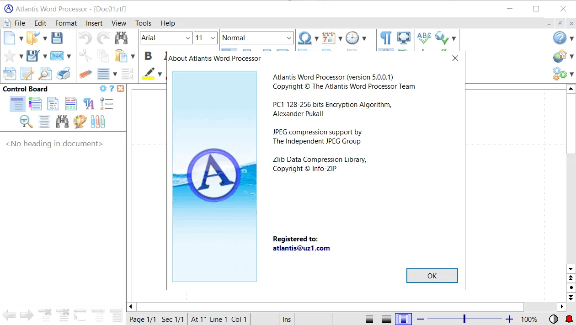Click the zoom slider handle in status bar
This screenshot has width=576, height=325.
(464, 319)
